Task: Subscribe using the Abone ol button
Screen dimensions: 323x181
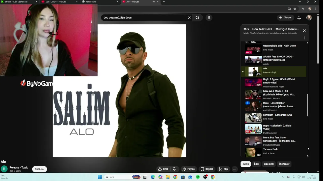Action: (40, 169)
